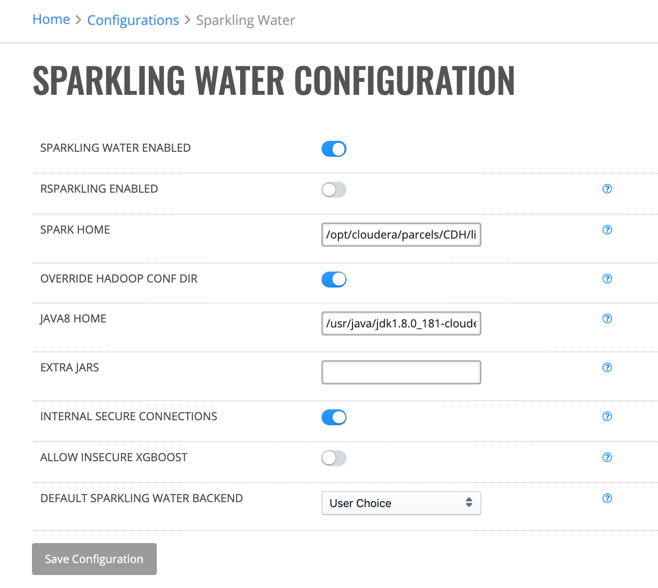The image size is (658, 588).
Task: Select the empty Extra Jars field
Action: tap(401, 372)
